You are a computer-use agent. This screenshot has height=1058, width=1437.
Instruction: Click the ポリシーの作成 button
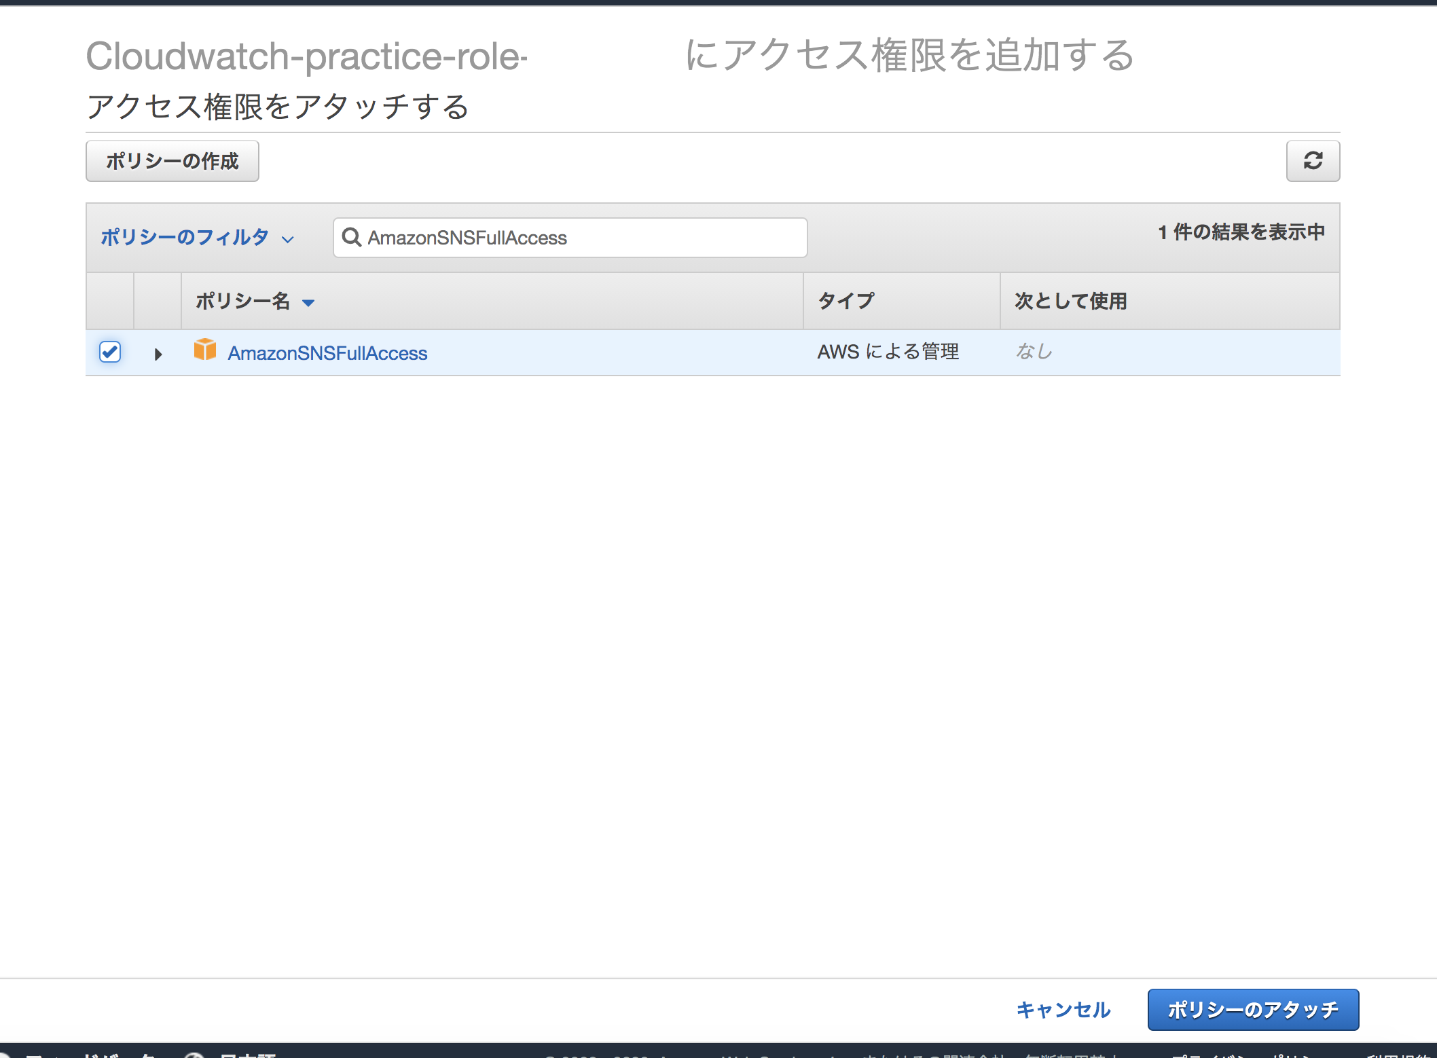[172, 161]
